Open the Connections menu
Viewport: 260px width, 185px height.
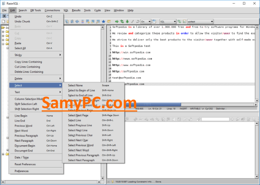click(x=52, y=10)
